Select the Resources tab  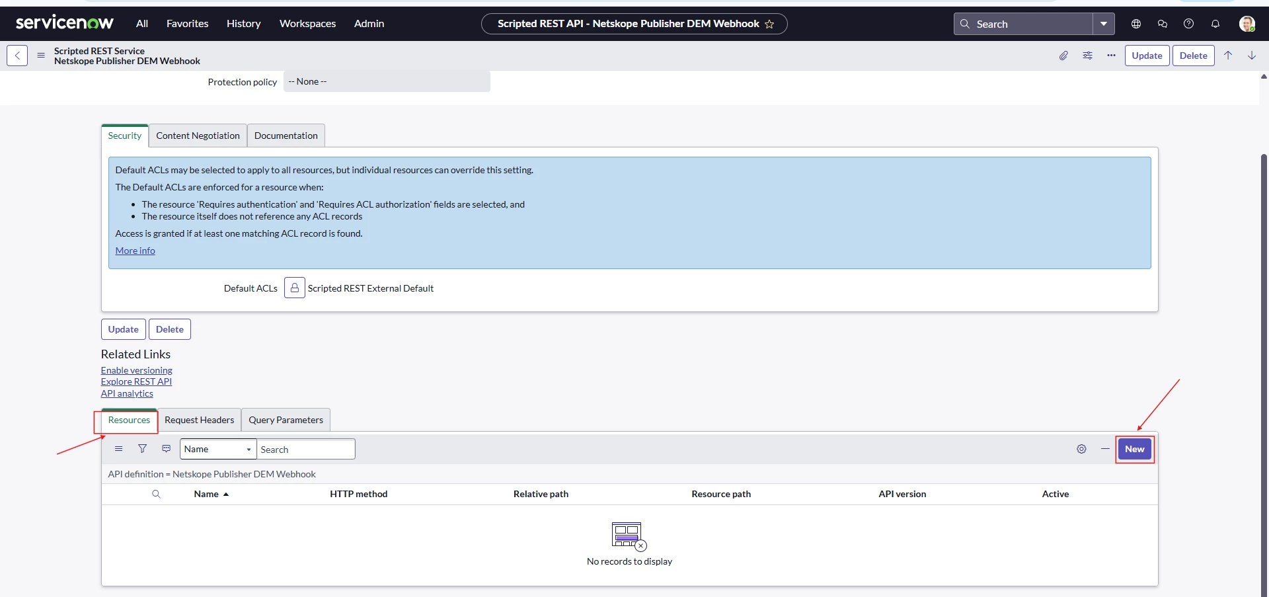click(x=129, y=420)
